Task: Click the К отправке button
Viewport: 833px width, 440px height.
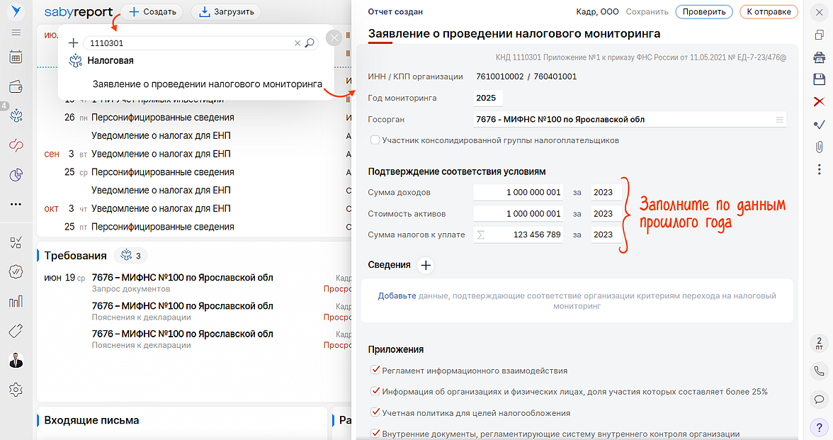Action: [769, 11]
